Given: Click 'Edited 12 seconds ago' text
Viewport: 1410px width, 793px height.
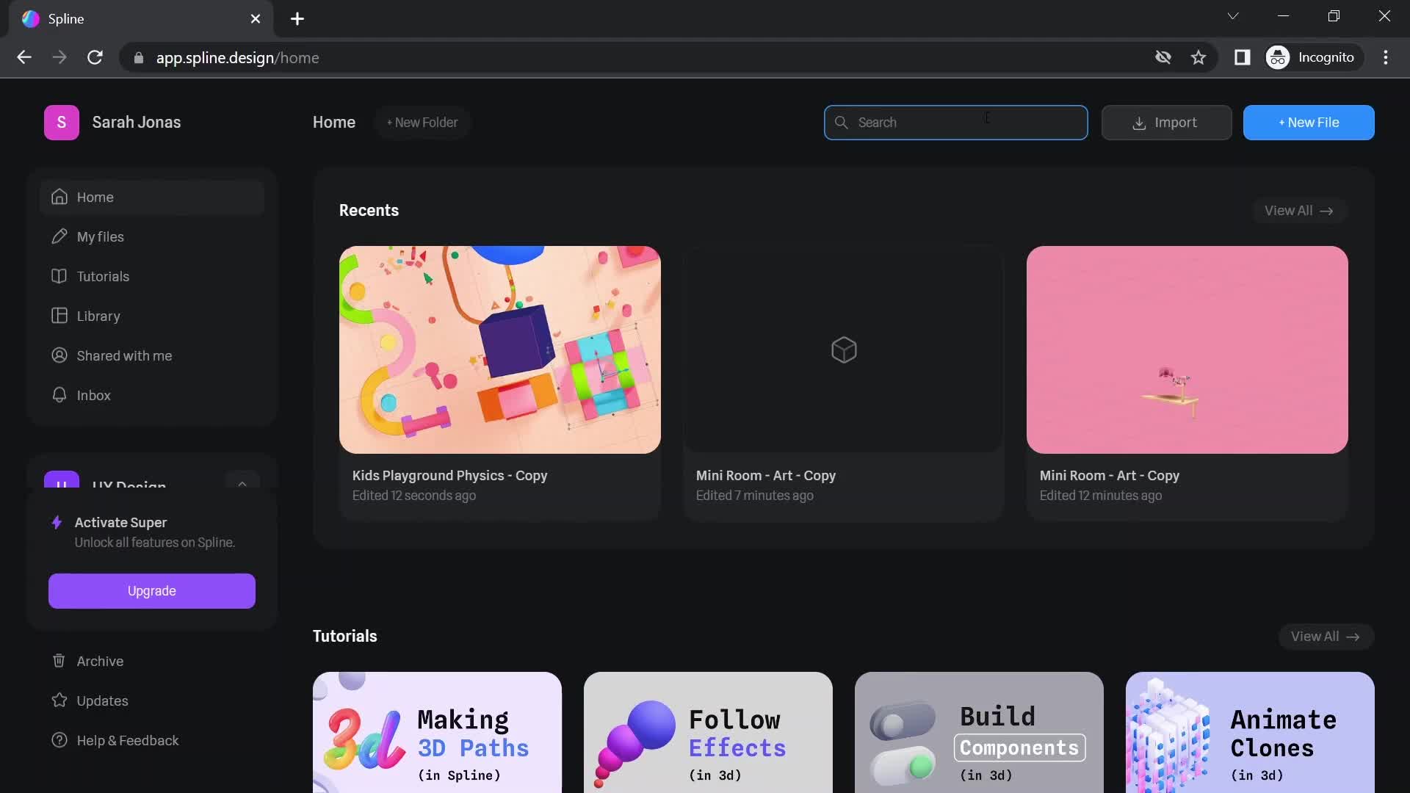Looking at the screenshot, I should (x=414, y=496).
